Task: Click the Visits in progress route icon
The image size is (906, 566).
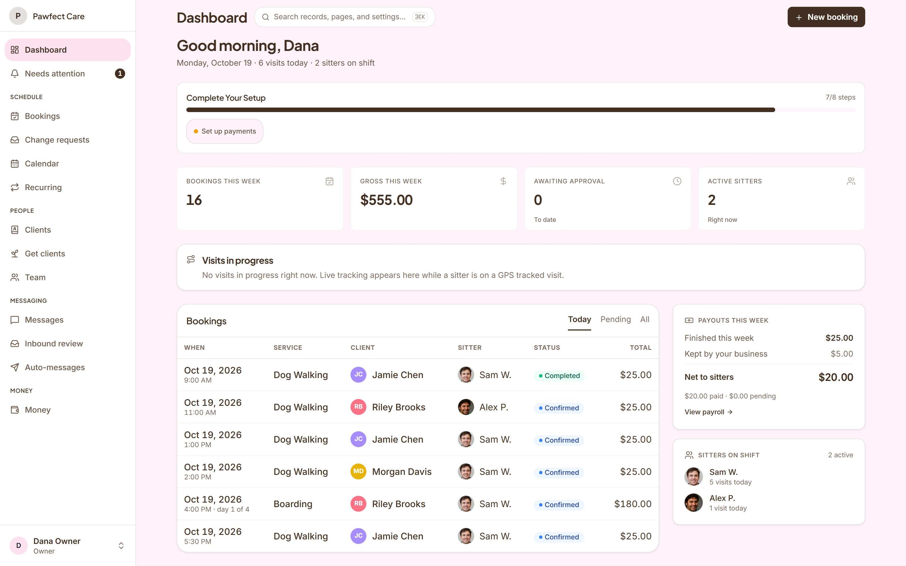Action: tap(191, 260)
